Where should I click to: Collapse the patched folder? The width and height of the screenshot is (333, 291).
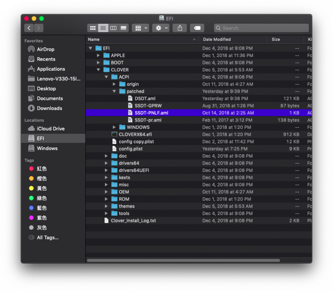[x=114, y=91]
